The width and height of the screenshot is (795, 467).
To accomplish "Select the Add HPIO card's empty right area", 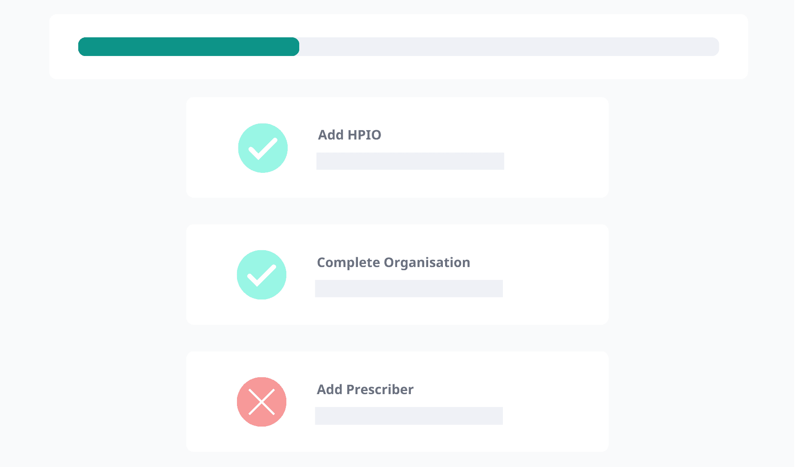I will [556, 148].
